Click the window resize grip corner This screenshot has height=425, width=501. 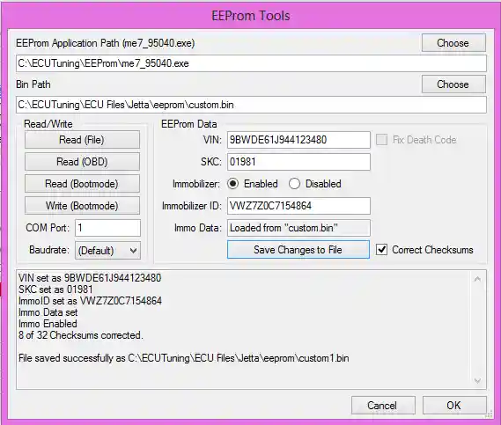(490, 414)
